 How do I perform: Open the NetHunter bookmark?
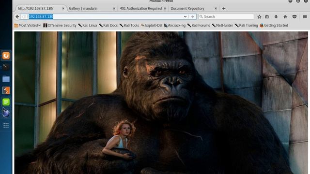pyautogui.click(x=222, y=25)
